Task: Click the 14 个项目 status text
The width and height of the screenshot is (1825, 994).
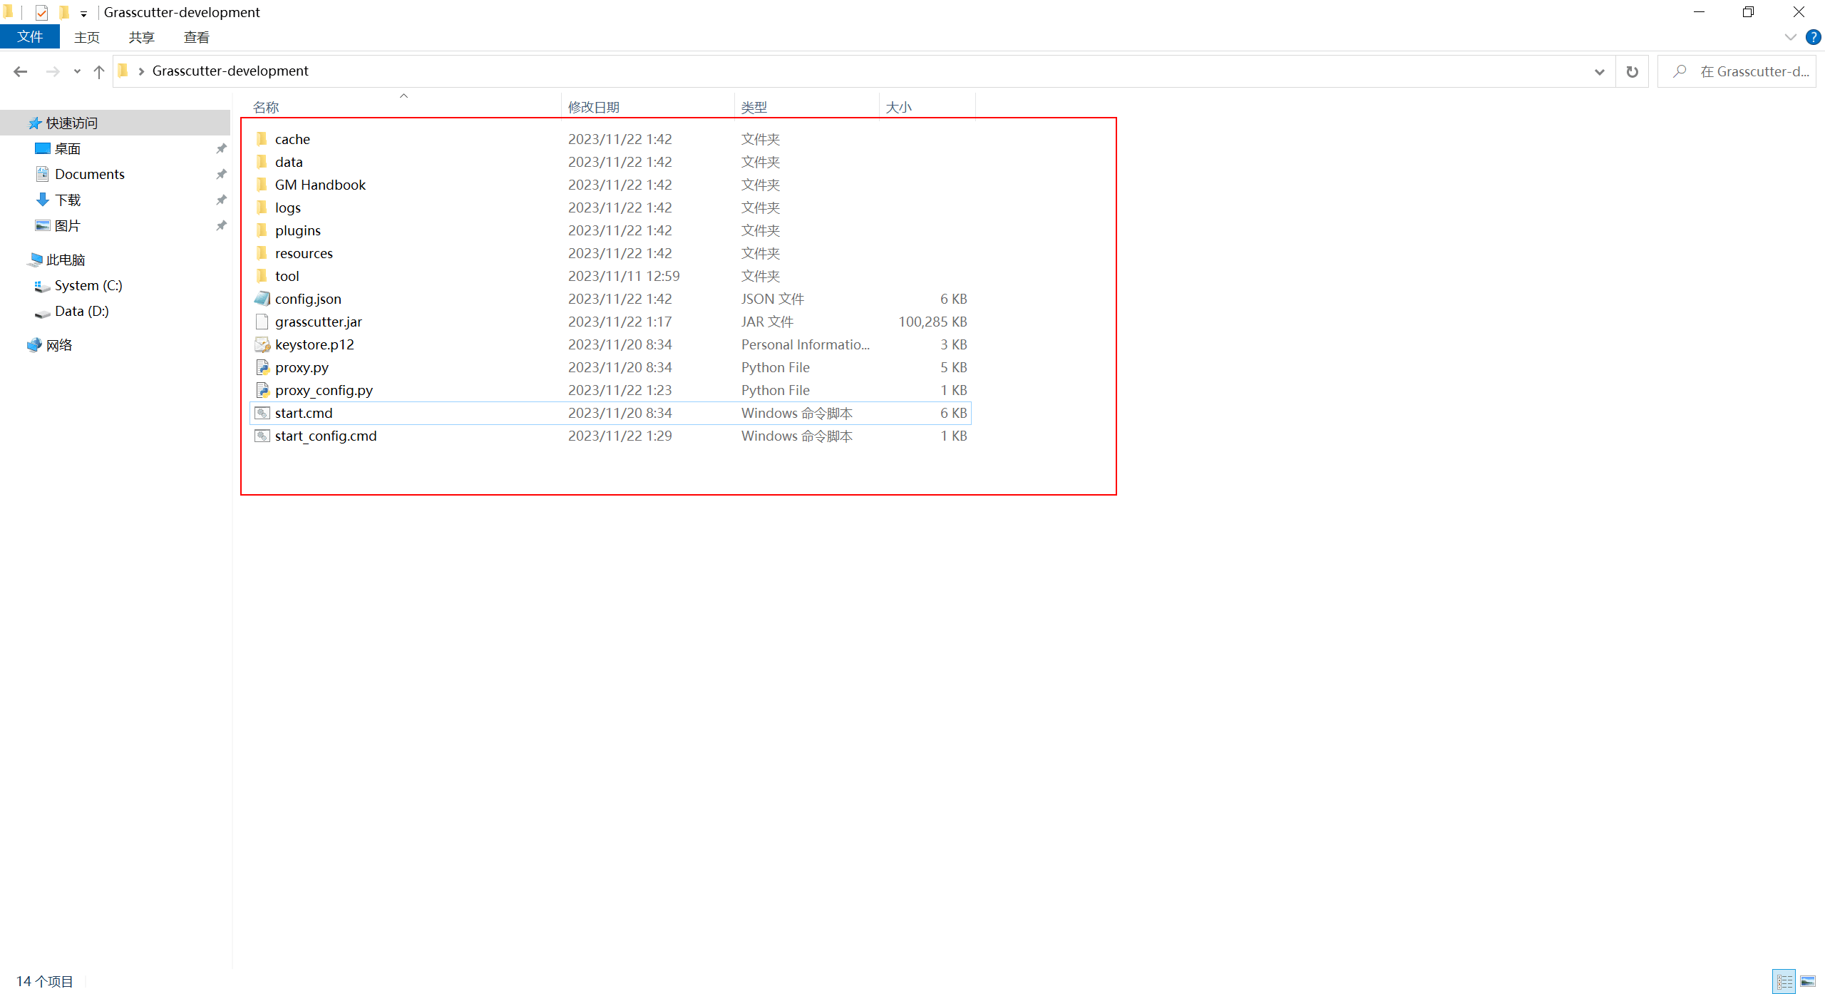Action: tap(45, 981)
